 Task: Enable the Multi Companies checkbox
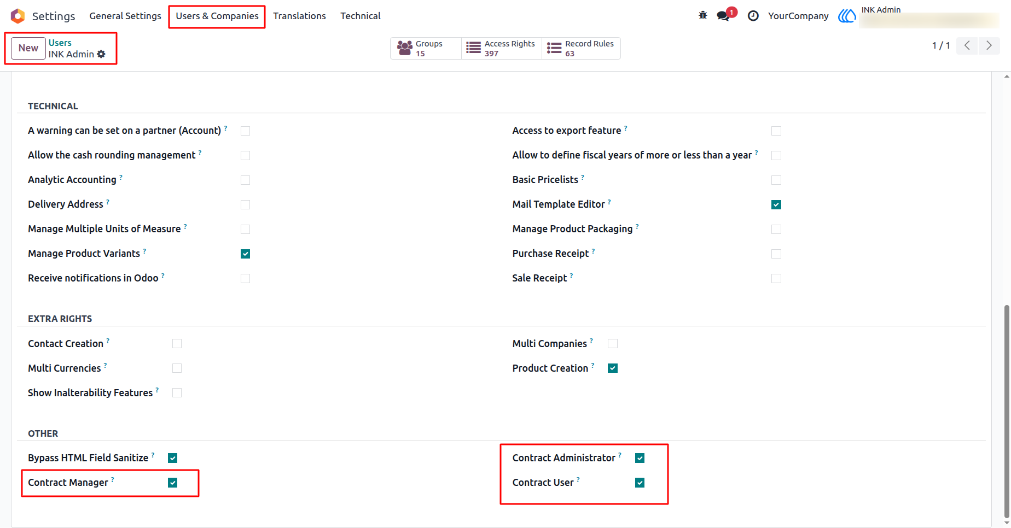coord(613,344)
